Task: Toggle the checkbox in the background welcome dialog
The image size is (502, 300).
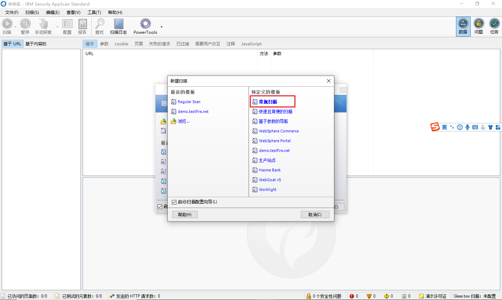Action: coord(160,207)
